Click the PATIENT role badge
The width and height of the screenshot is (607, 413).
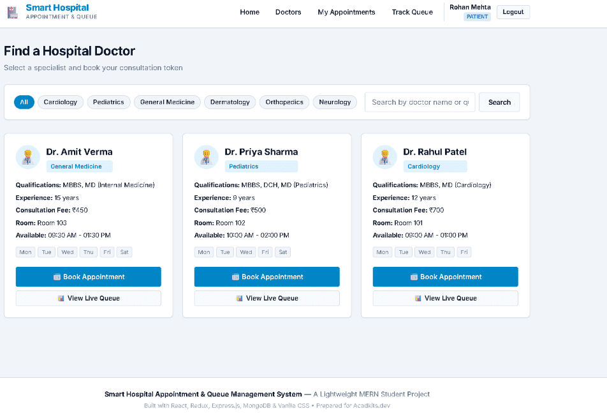[477, 17]
